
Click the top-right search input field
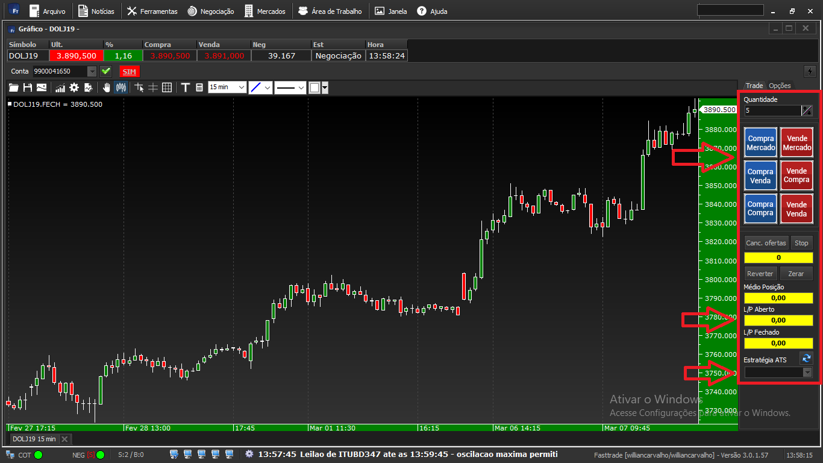[730, 10]
